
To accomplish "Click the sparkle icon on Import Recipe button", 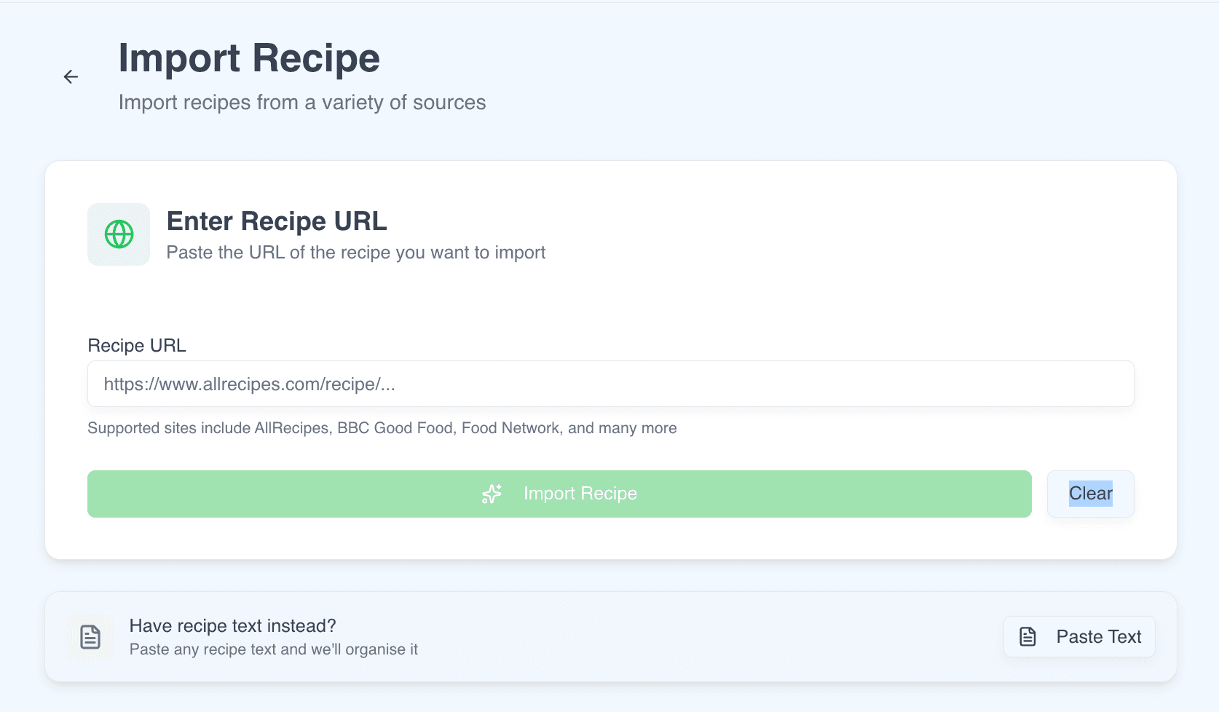I will (x=492, y=494).
